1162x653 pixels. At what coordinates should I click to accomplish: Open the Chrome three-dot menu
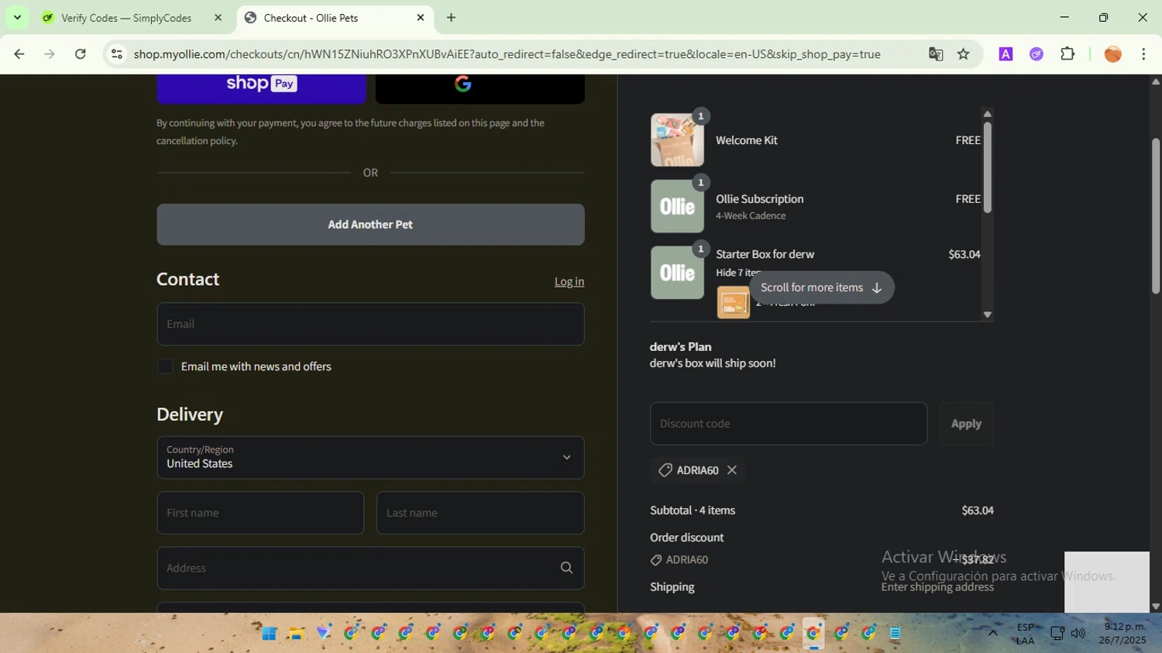[x=1143, y=54]
